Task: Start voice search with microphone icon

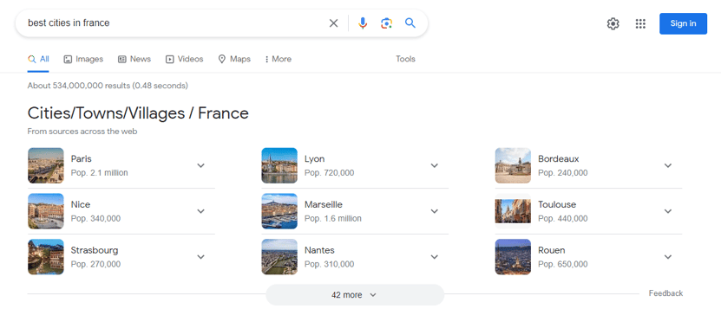Action: tap(363, 22)
